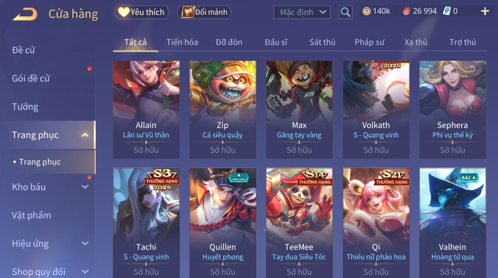
Task: Click the heart icon in Yêu thích
Action: pos(124,12)
